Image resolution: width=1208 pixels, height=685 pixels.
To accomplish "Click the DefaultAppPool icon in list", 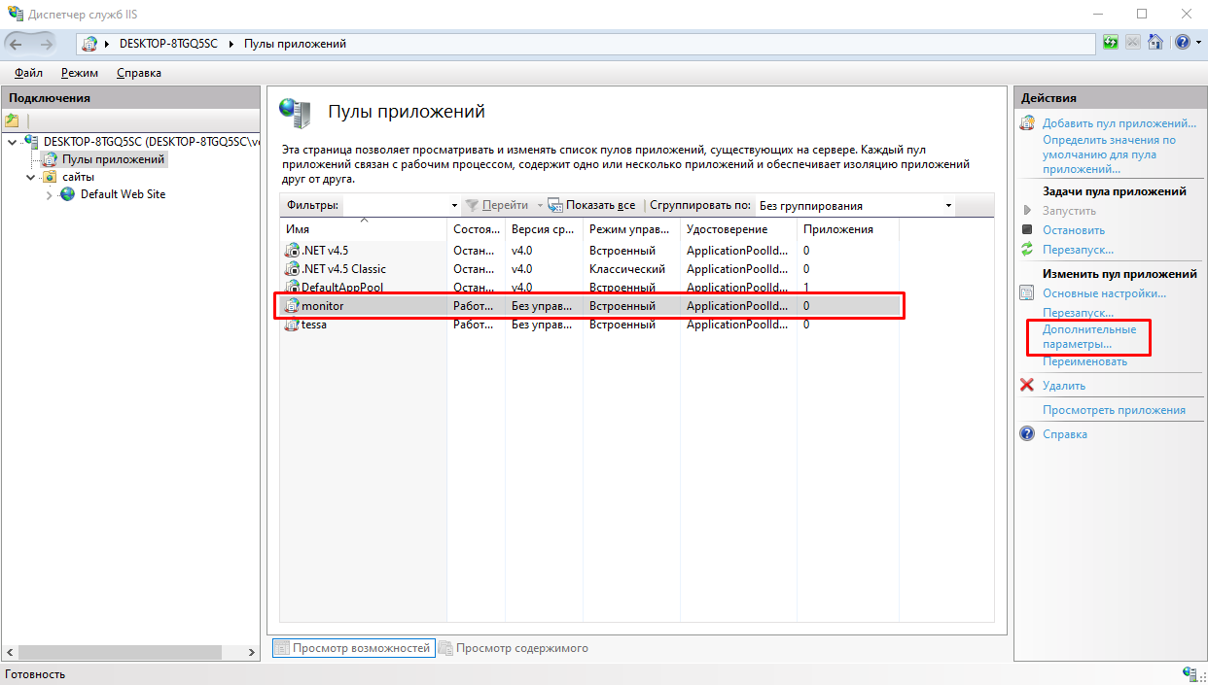I will (x=291, y=288).
